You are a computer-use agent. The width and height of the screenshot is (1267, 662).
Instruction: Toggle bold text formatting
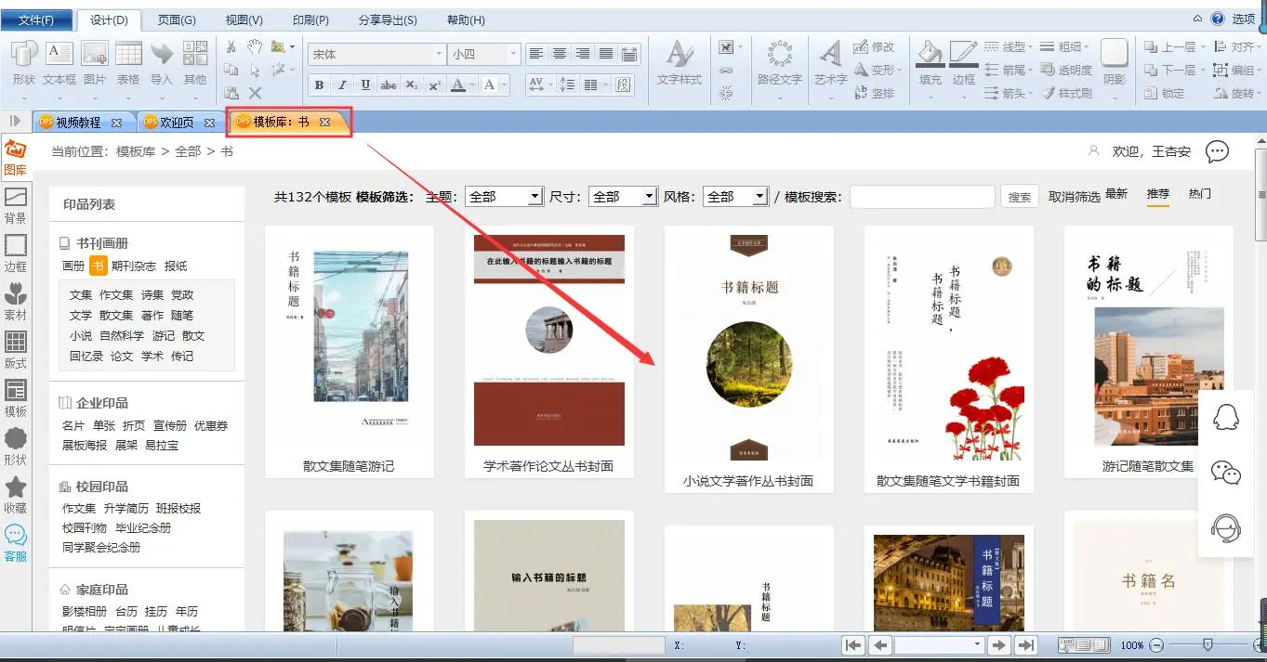(320, 85)
